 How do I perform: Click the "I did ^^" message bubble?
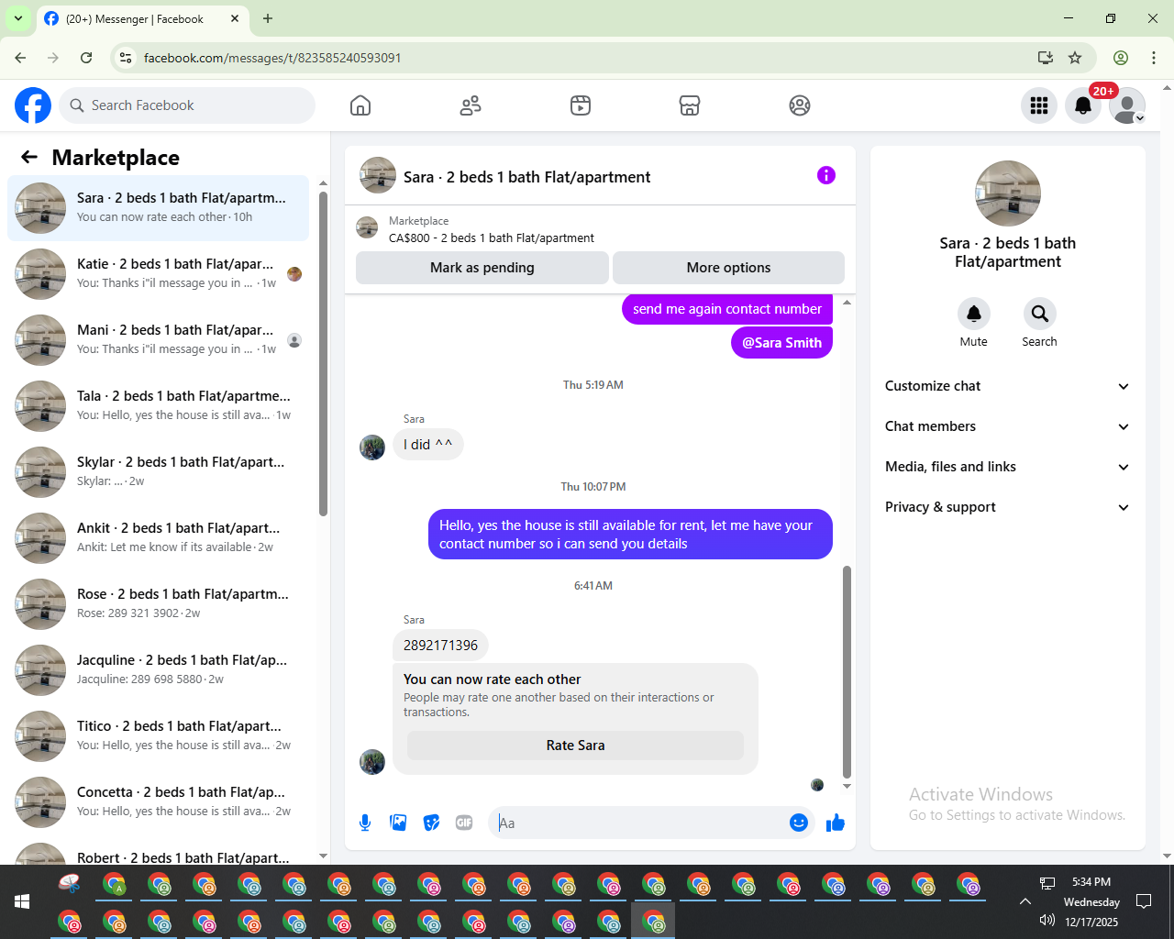point(428,445)
